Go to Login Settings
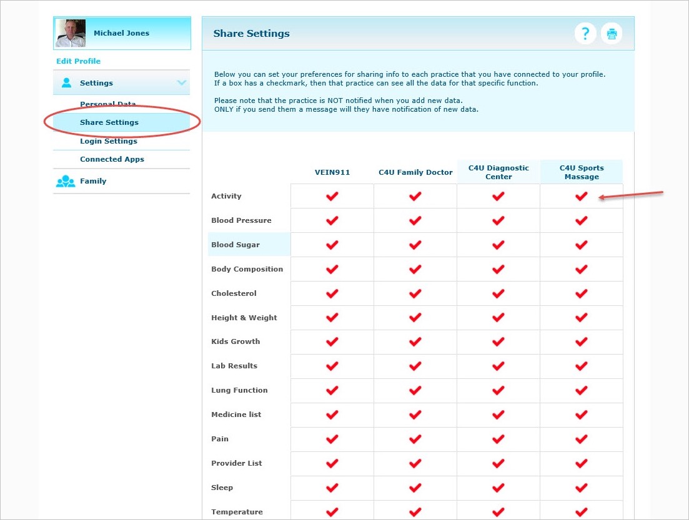The width and height of the screenshot is (689, 520). (109, 141)
